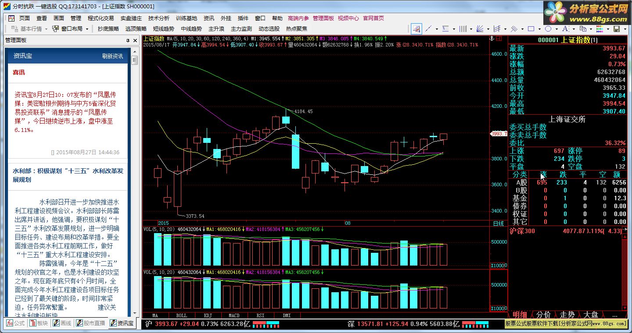Click the 日线 period label

[x=499, y=223]
